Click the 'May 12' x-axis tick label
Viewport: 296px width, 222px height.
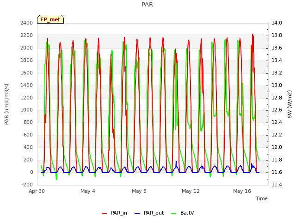[x=191, y=191]
